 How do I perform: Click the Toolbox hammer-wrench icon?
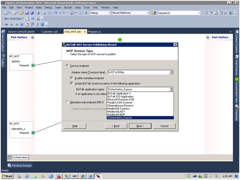click(226, 13)
